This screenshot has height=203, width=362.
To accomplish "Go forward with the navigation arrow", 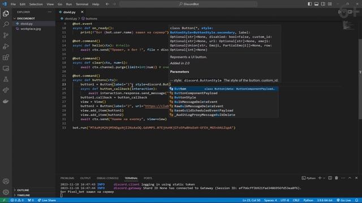I will [x=114, y=4].
